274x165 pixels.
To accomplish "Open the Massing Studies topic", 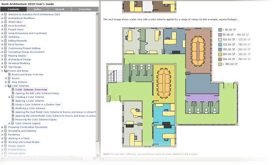I will coord(17,56).
